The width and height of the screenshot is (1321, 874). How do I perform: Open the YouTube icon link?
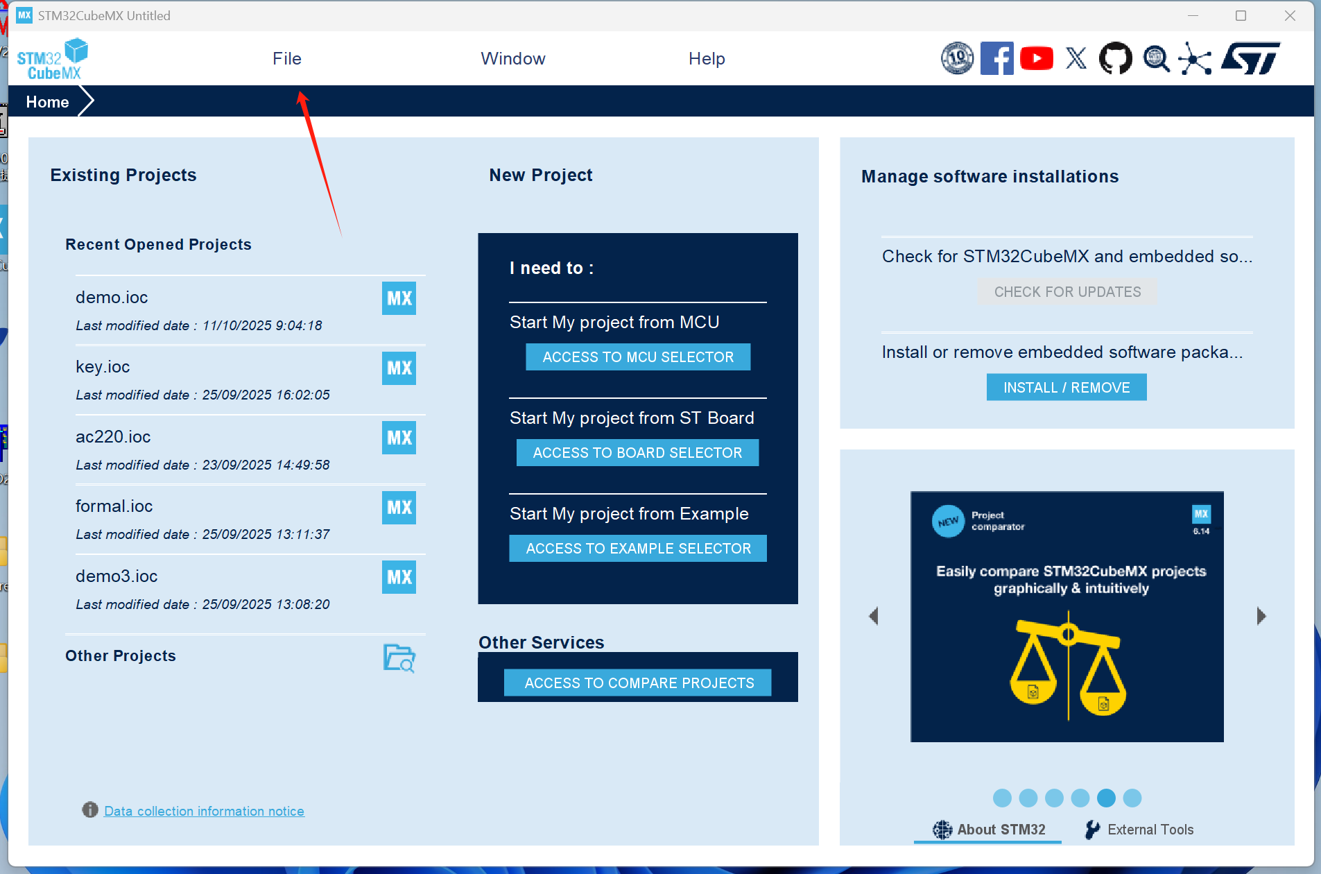(1037, 58)
